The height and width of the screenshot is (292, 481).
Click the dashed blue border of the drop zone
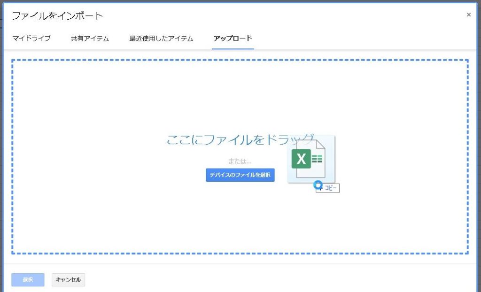pyautogui.click(x=240, y=61)
